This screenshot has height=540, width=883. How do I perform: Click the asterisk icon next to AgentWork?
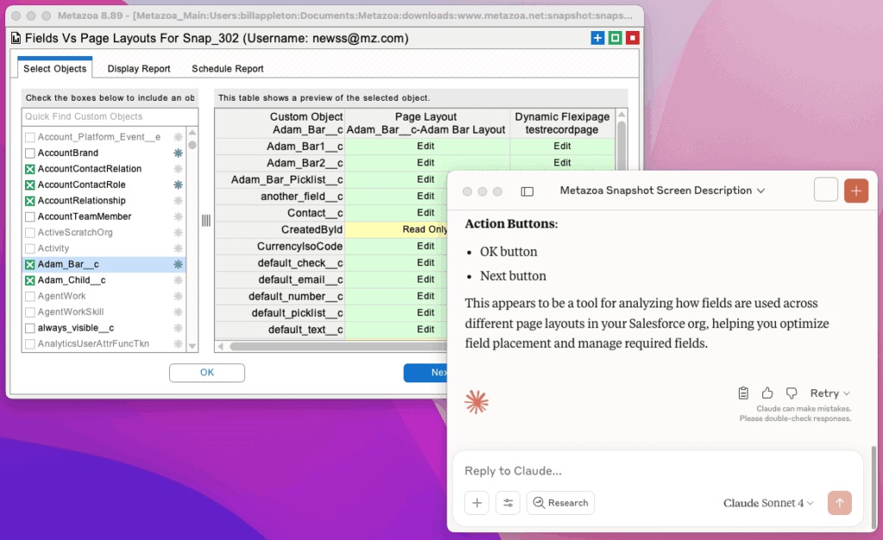(178, 296)
